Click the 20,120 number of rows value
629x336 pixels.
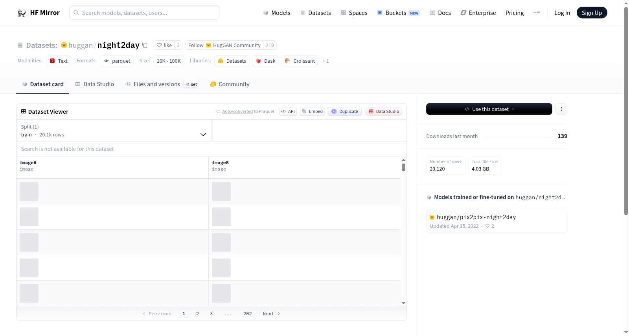(x=437, y=169)
